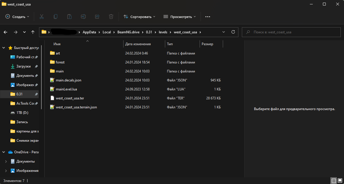The height and width of the screenshot is (184, 344).
Task: Click the Cut scissors icon in toolbar
Action: pos(42,17)
